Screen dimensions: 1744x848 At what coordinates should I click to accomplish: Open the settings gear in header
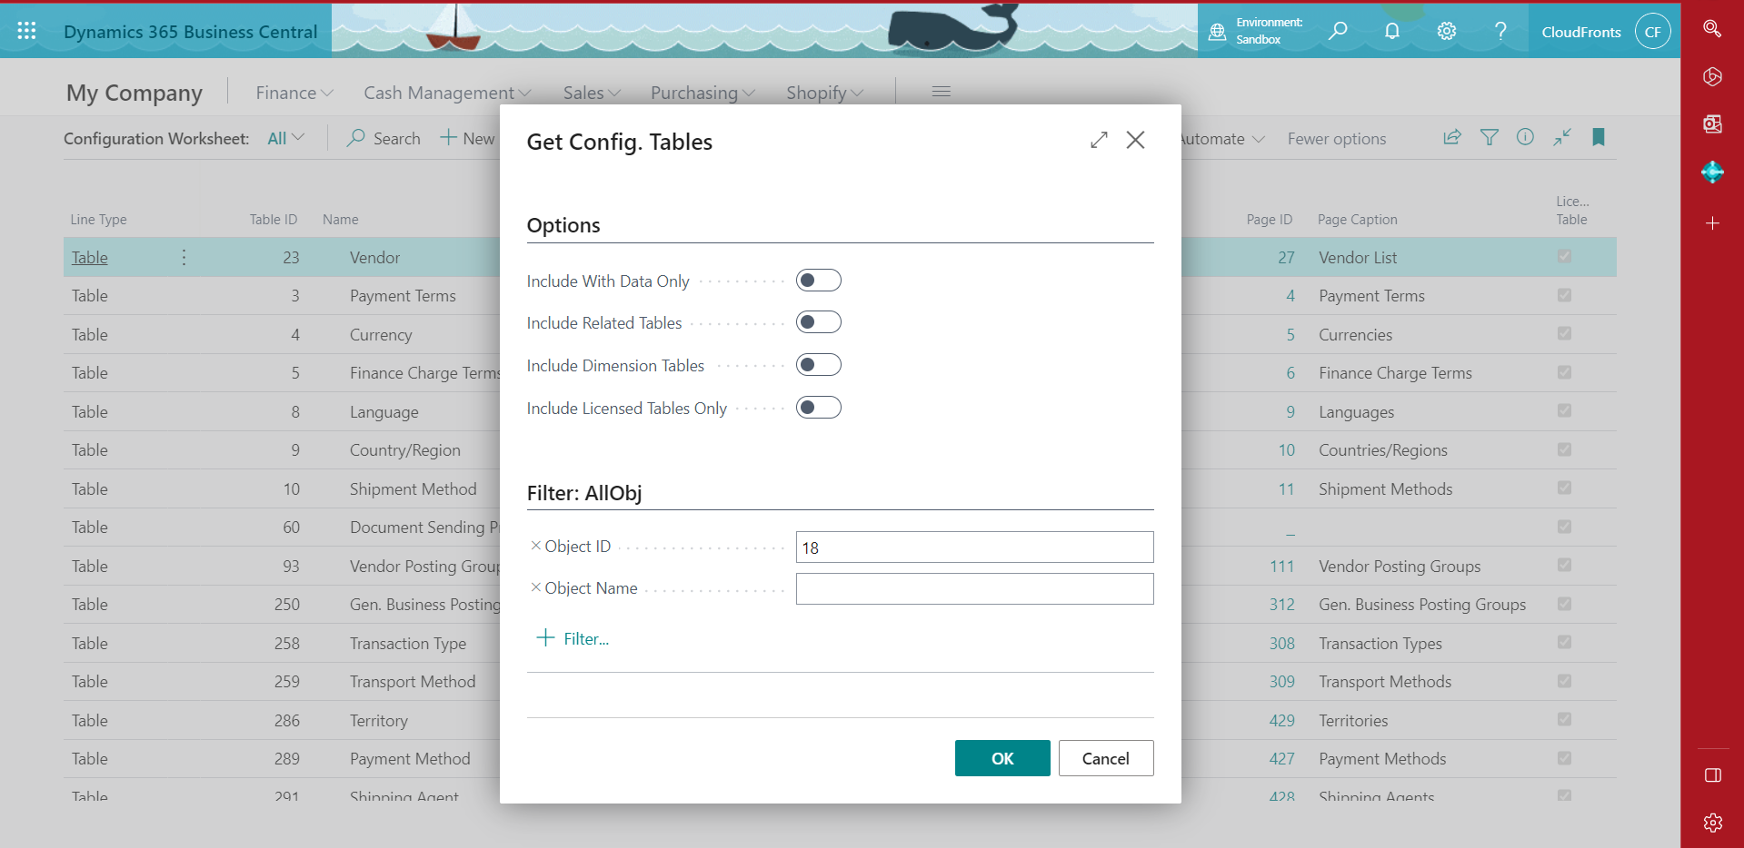[x=1446, y=31]
